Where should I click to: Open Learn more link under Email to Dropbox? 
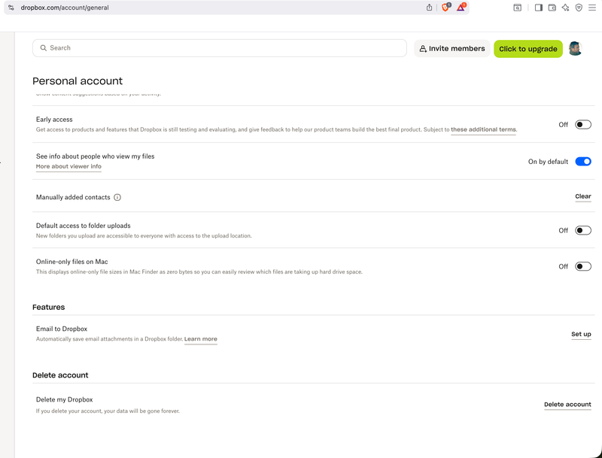201,339
